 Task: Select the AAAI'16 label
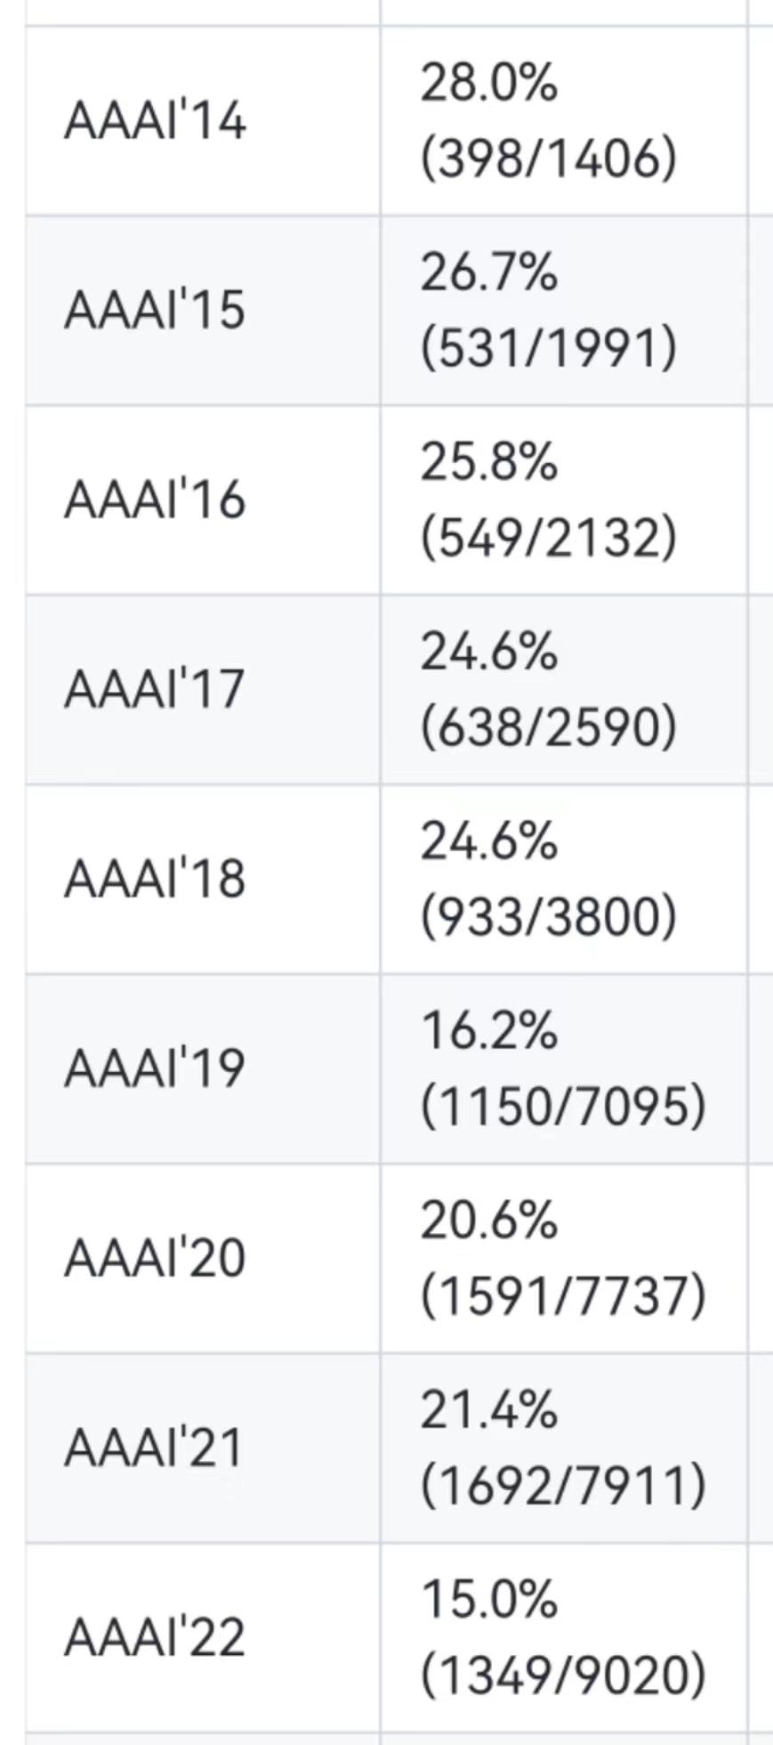[x=155, y=499]
